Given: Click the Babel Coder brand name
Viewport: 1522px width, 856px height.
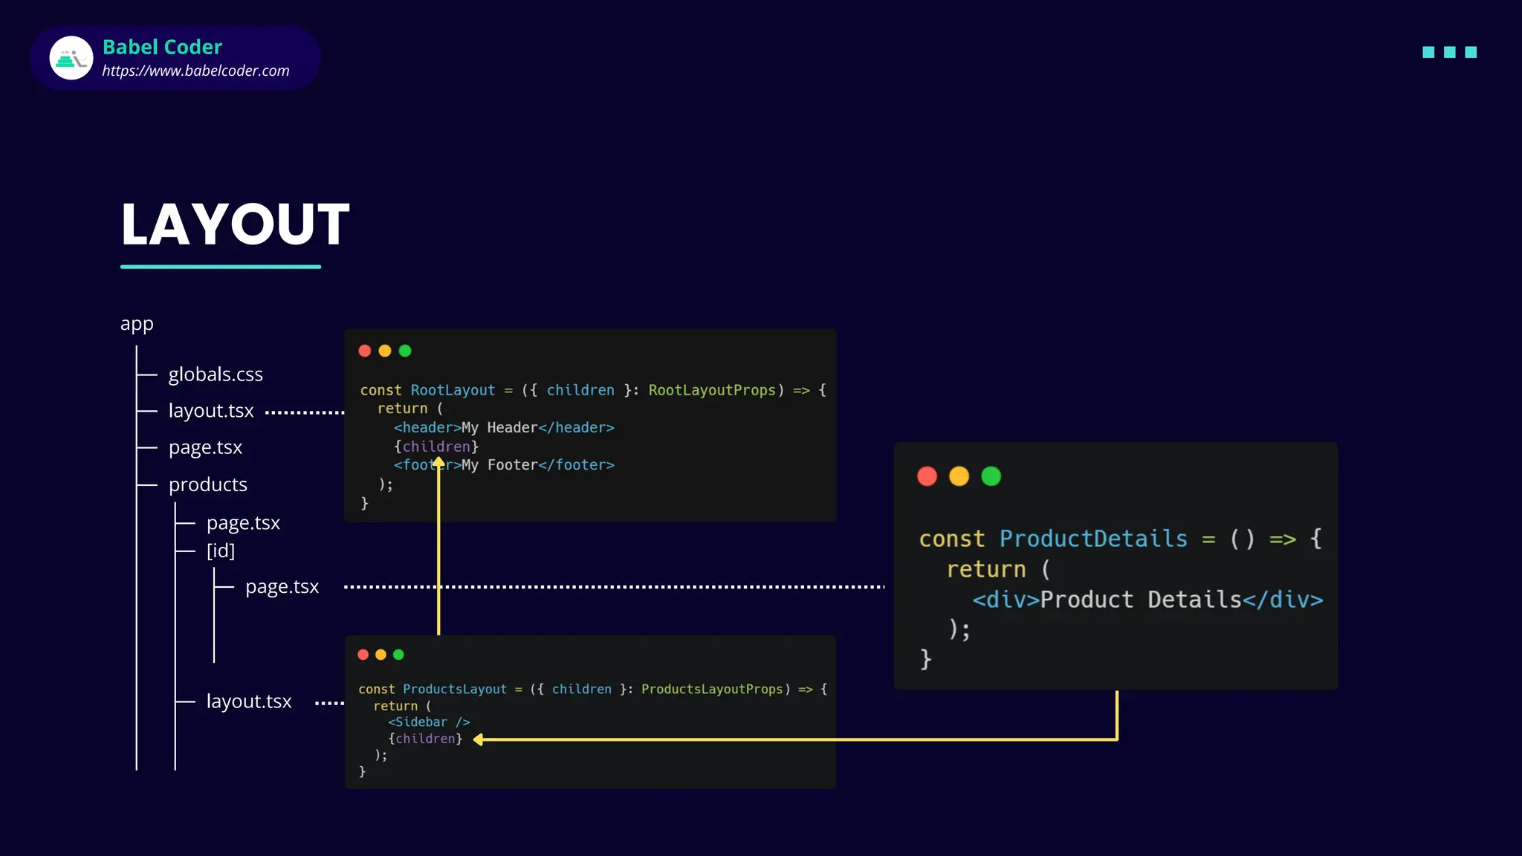Looking at the screenshot, I should pos(162,47).
